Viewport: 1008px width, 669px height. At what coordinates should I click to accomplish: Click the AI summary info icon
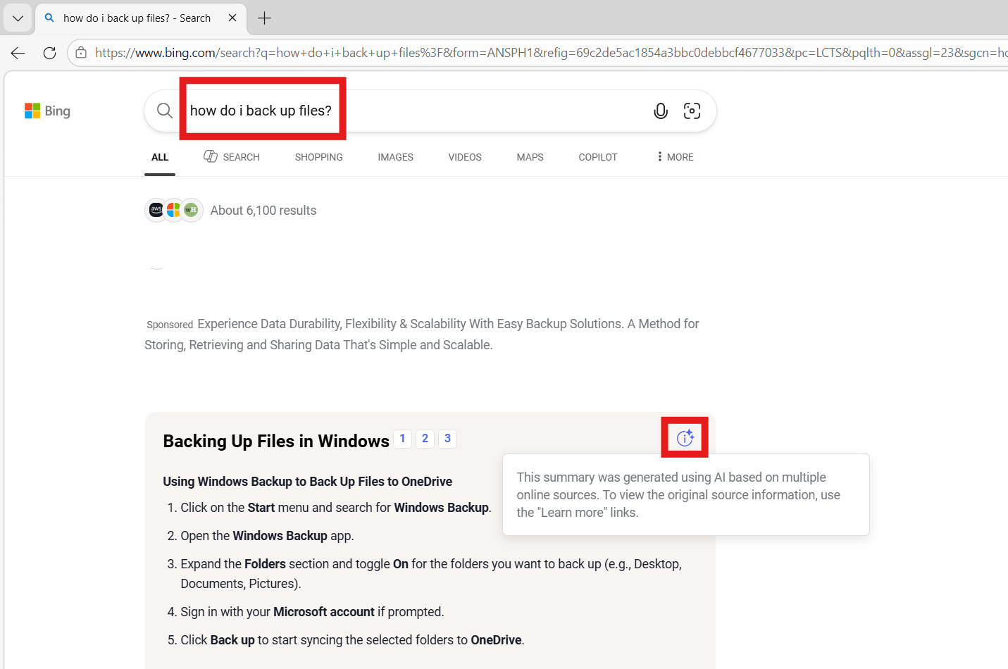pyautogui.click(x=684, y=437)
